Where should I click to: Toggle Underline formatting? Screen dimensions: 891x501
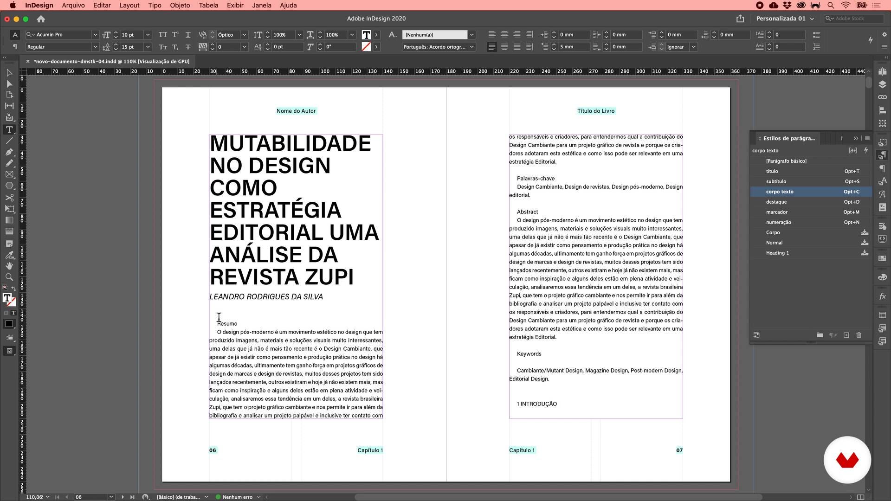click(188, 35)
